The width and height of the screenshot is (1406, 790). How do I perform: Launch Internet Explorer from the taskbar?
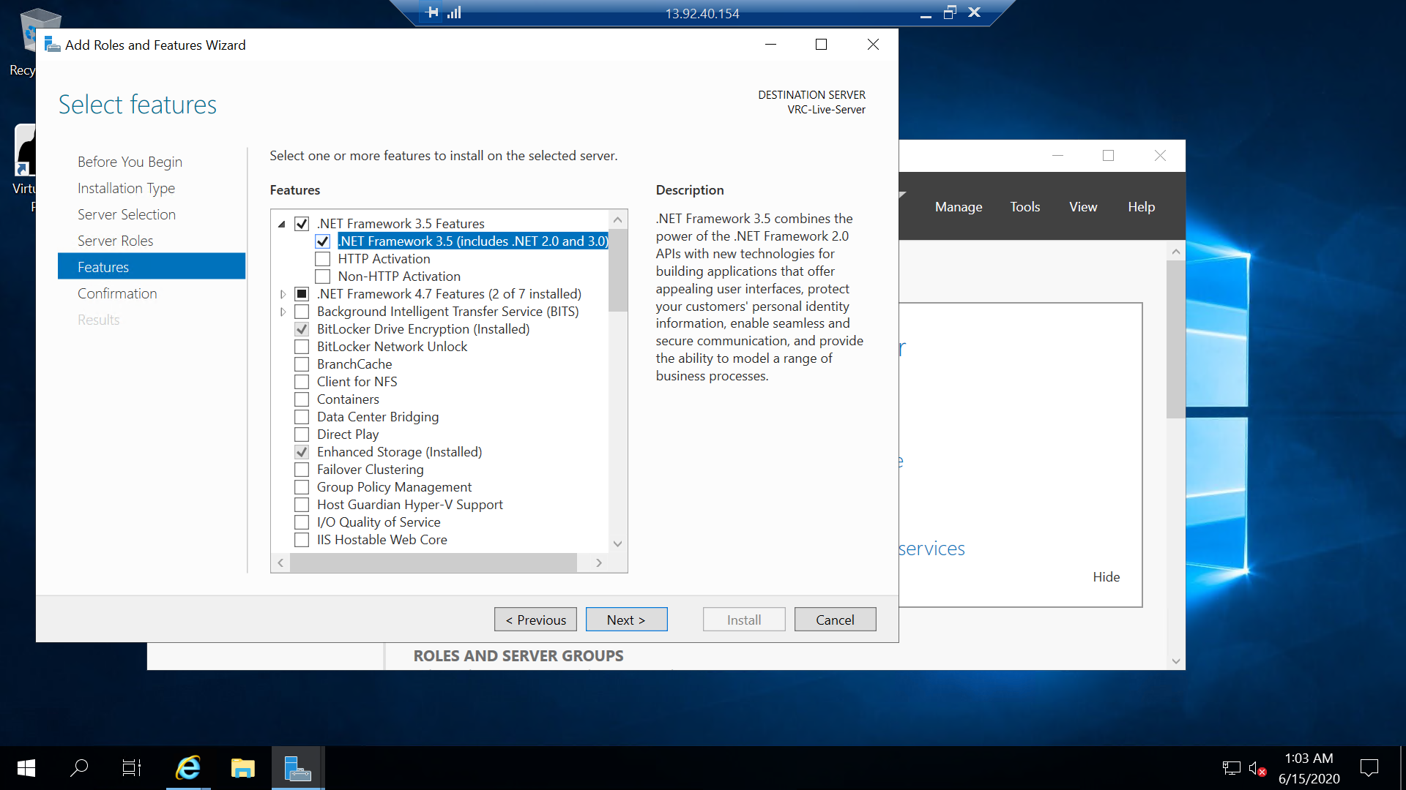[x=188, y=768]
